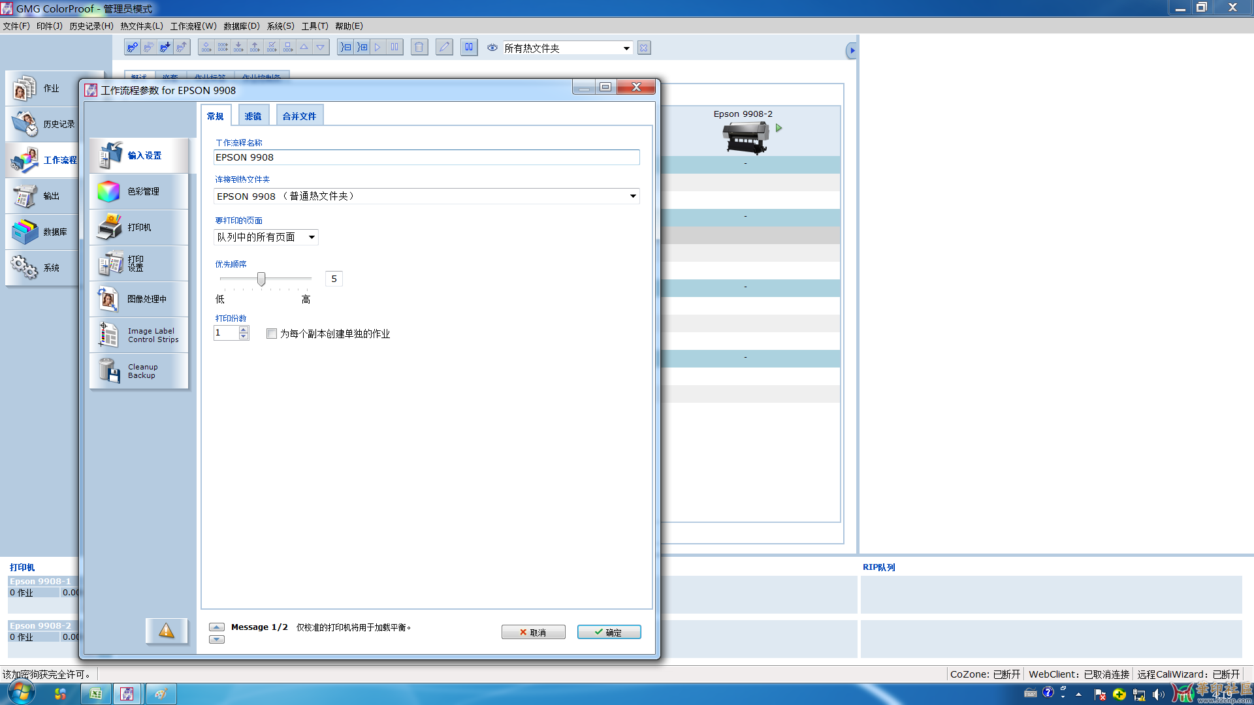1254x705 pixels.
Task: Switch to the 滤镜 tab
Action: [253, 116]
